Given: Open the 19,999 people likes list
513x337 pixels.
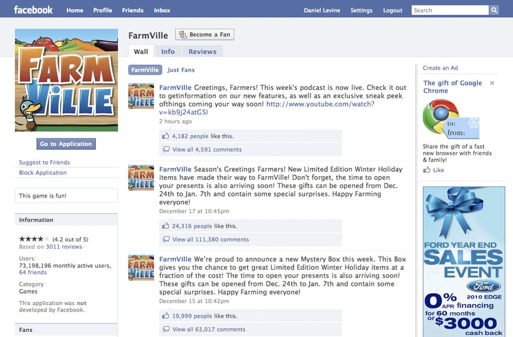Looking at the screenshot, I should tap(192, 316).
